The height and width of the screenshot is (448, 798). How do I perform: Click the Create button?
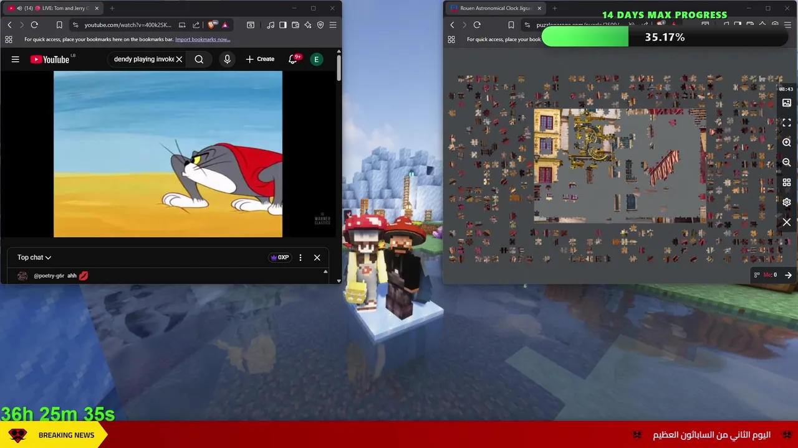260,59
